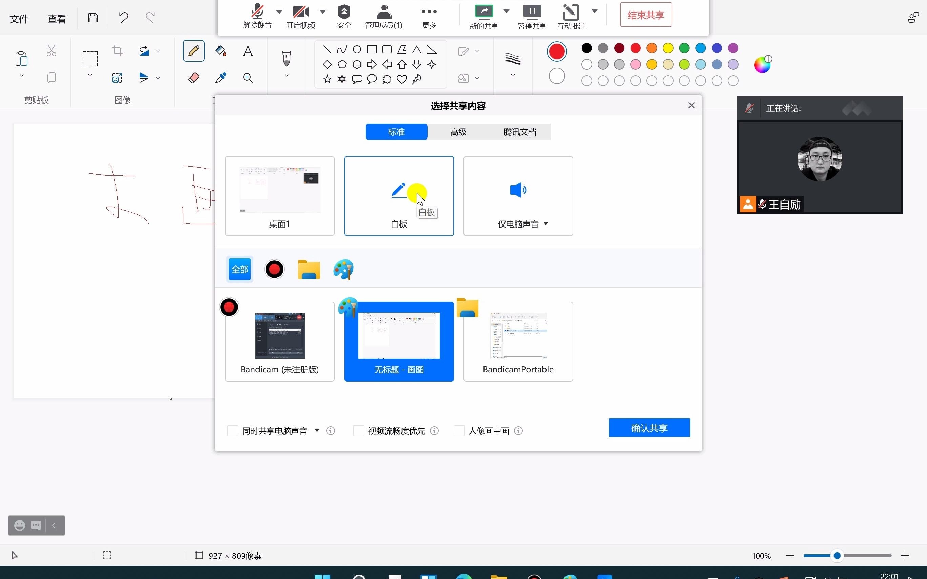Click the Unmute microphone icon
Image resolution: width=927 pixels, height=579 pixels.
point(257,12)
